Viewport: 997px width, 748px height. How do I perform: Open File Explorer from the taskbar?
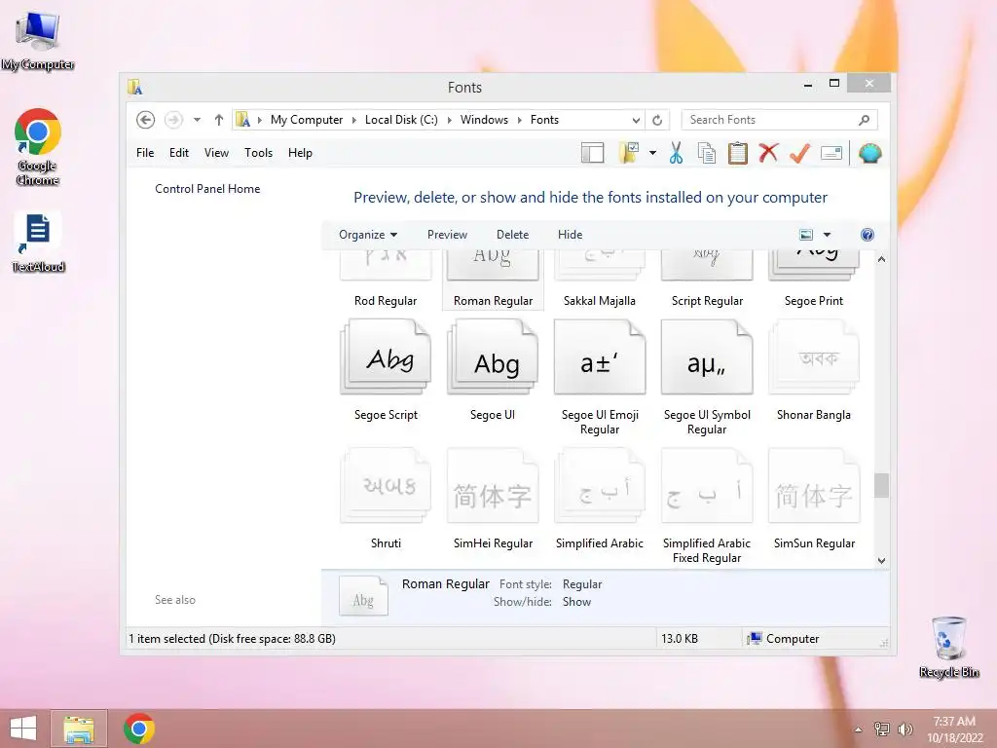tap(79, 729)
